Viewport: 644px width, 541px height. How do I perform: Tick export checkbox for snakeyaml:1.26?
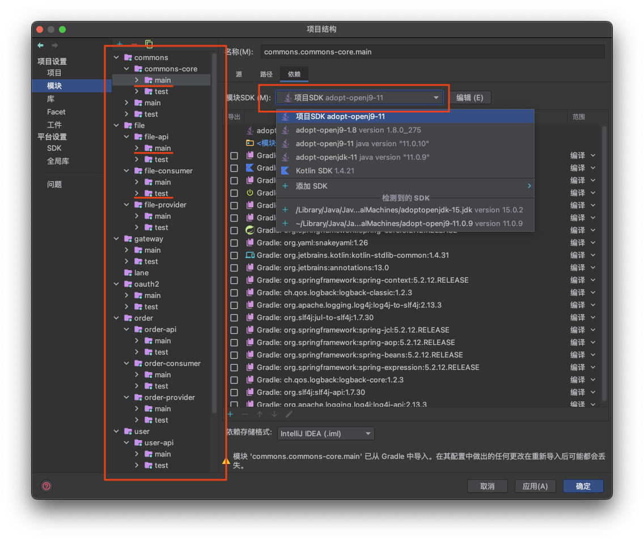click(x=234, y=243)
